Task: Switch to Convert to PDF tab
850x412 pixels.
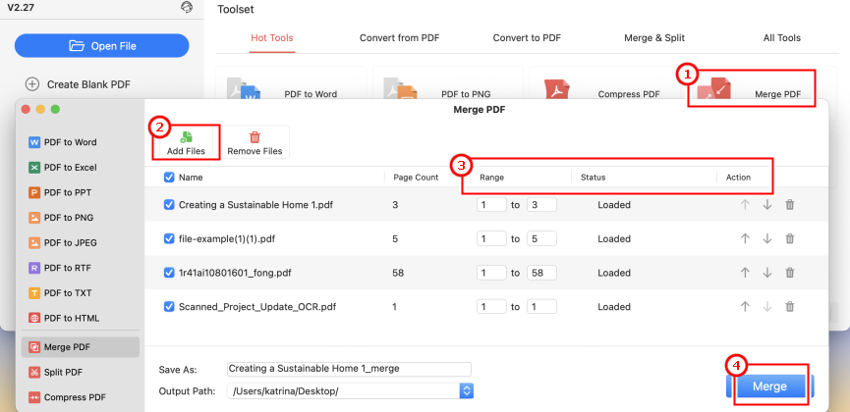Action: click(527, 38)
